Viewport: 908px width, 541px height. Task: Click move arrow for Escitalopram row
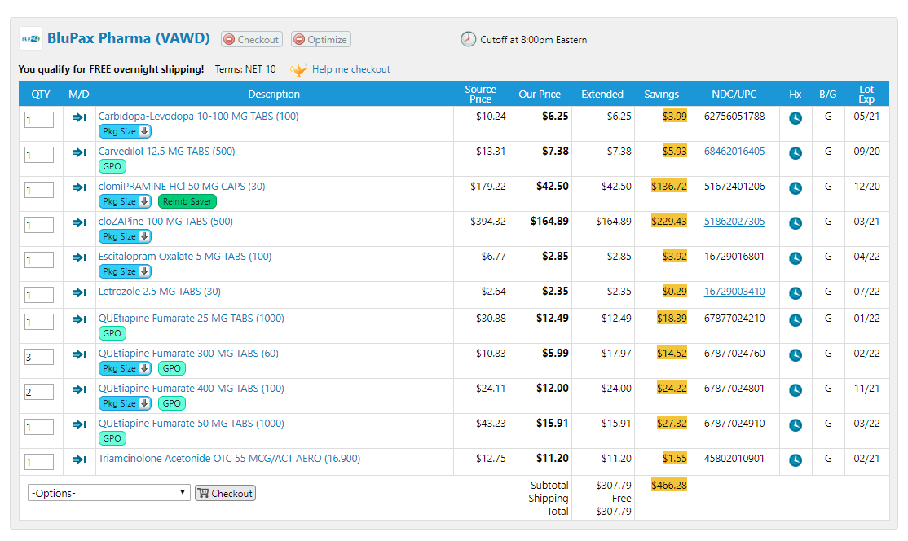coord(79,257)
